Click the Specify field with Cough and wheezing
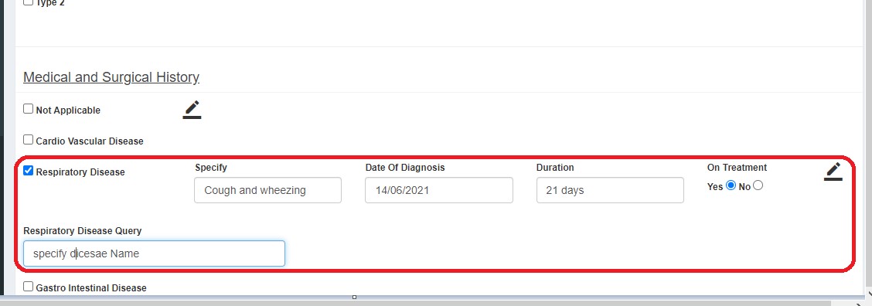Image resolution: width=872 pixels, height=306 pixels. point(267,190)
